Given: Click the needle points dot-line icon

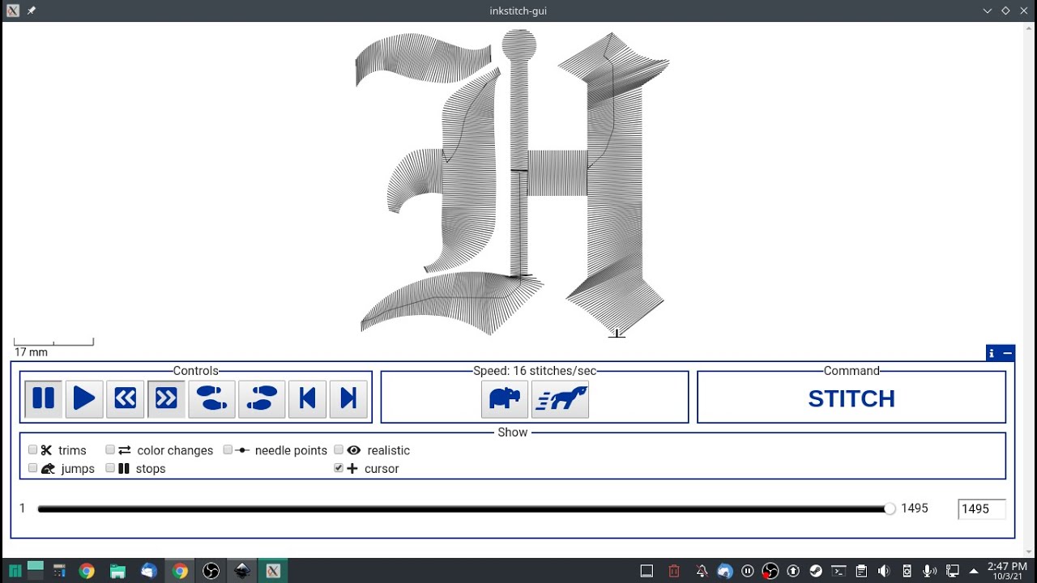Looking at the screenshot, I should [x=242, y=450].
